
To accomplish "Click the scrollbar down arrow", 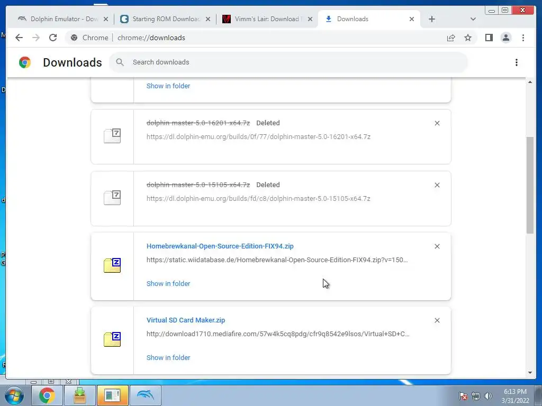I will (530, 373).
